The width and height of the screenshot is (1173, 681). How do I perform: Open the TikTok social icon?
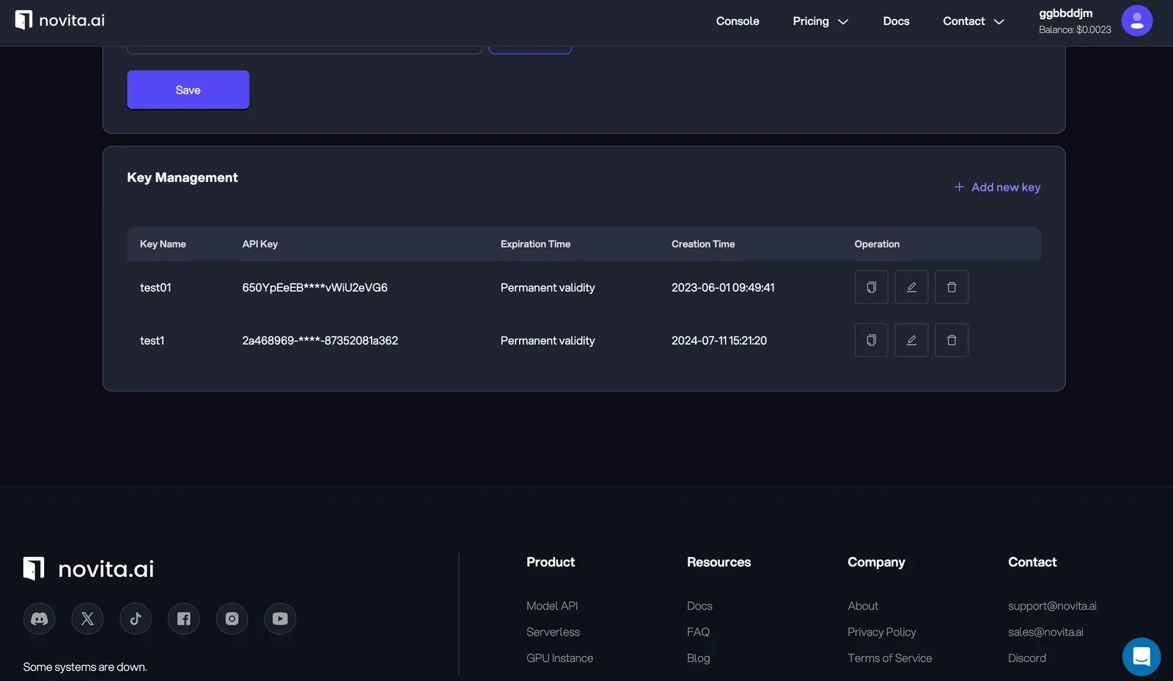[x=136, y=619]
